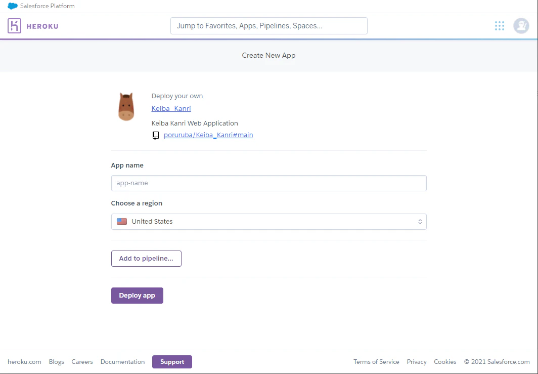Focus the Jump to Favorites search box

[x=269, y=26]
